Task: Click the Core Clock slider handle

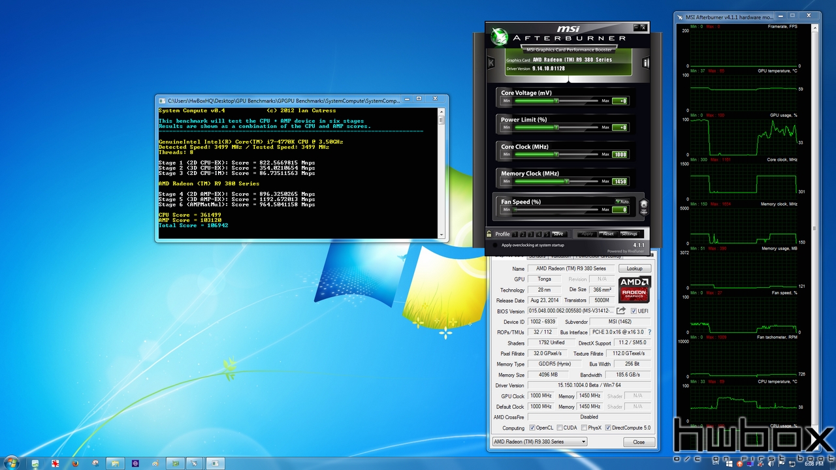Action: (x=556, y=155)
